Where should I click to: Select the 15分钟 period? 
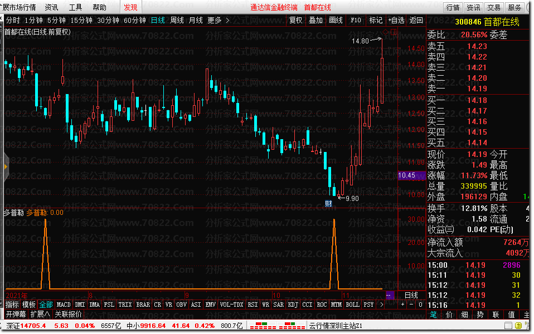tap(81, 21)
